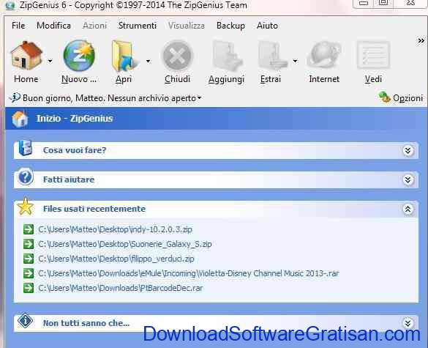Open recent file PtBarcodeDec.rar
Viewport: 428px width, 348px height.
coord(121,288)
